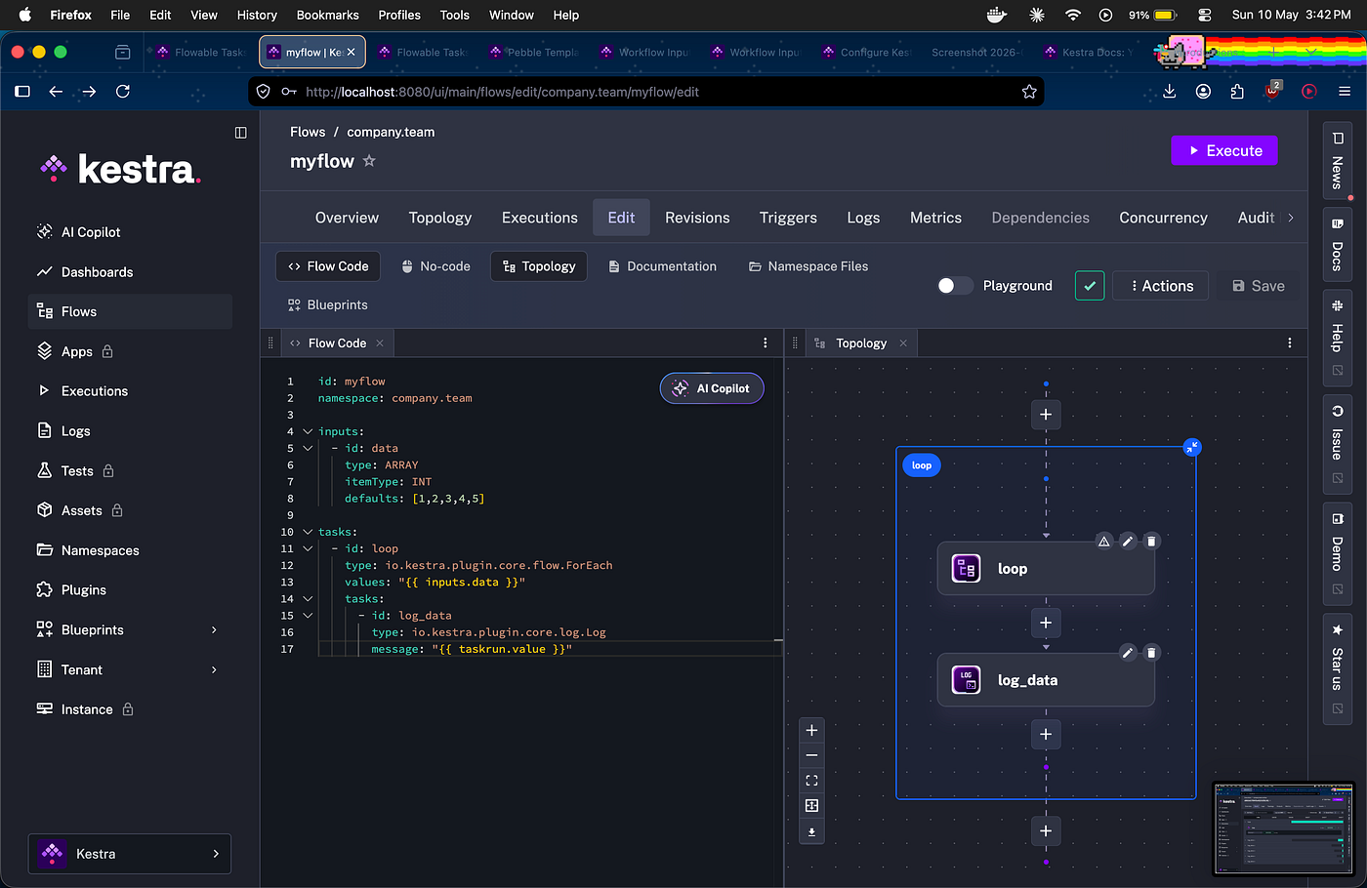Screen dimensions: 1367x888
Task: Fold the inputs block at line 4
Action: [308, 431]
